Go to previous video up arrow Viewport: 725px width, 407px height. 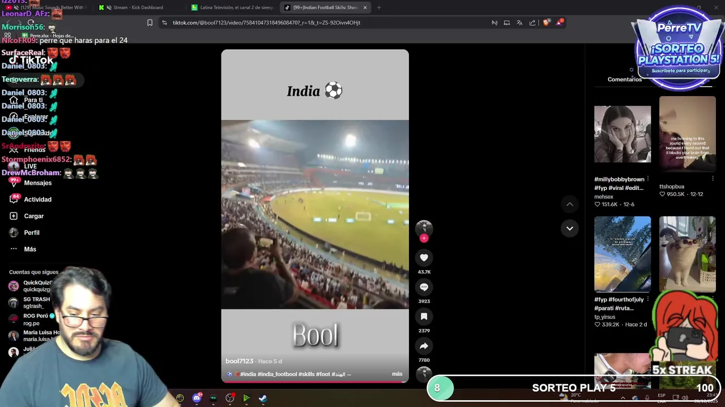pos(570,204)
